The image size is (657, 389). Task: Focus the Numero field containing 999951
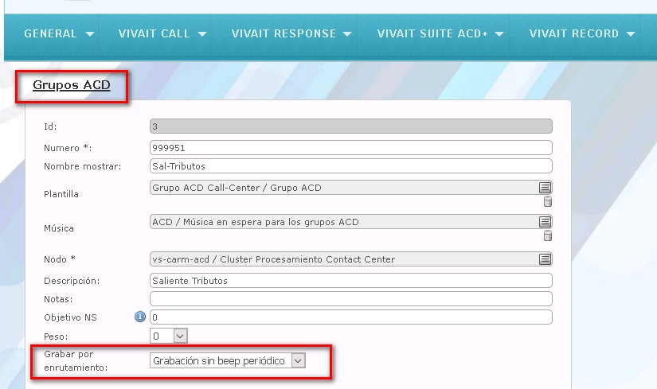coord(350,148)
